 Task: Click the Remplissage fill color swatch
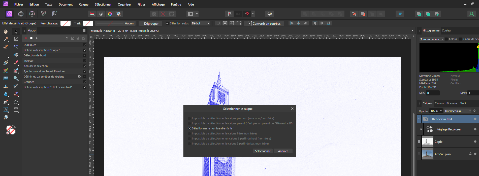66,23
